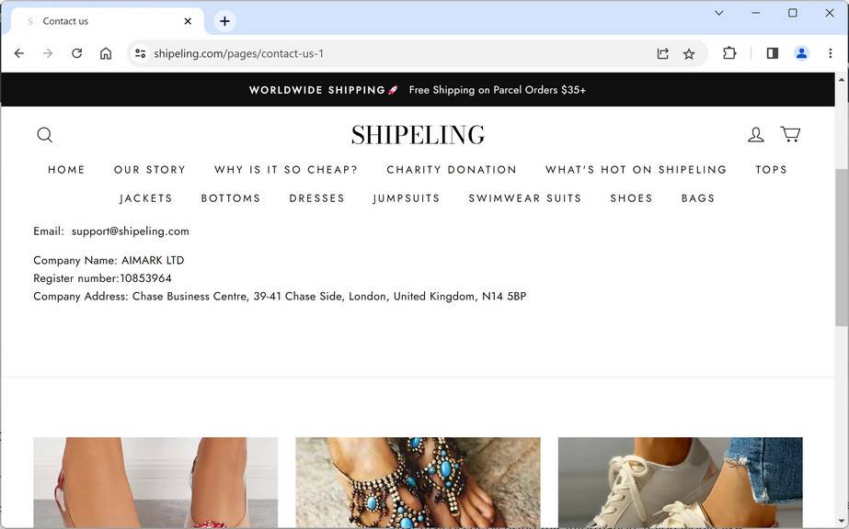Open a new browser tab

224,21
